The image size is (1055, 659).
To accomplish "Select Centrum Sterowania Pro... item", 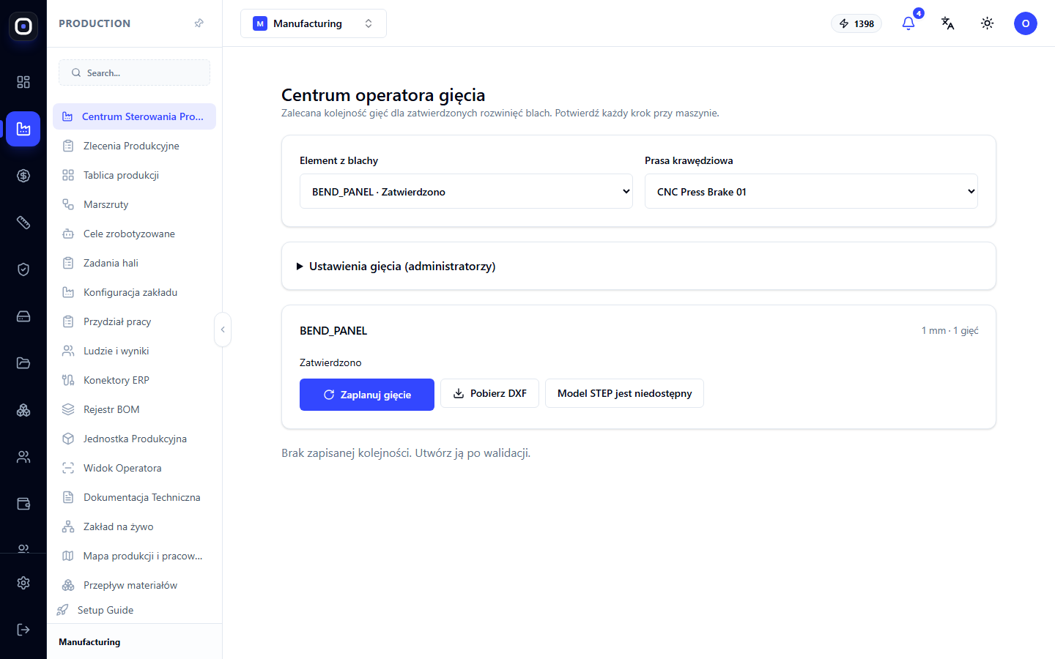I will click(x=134, y=116).
